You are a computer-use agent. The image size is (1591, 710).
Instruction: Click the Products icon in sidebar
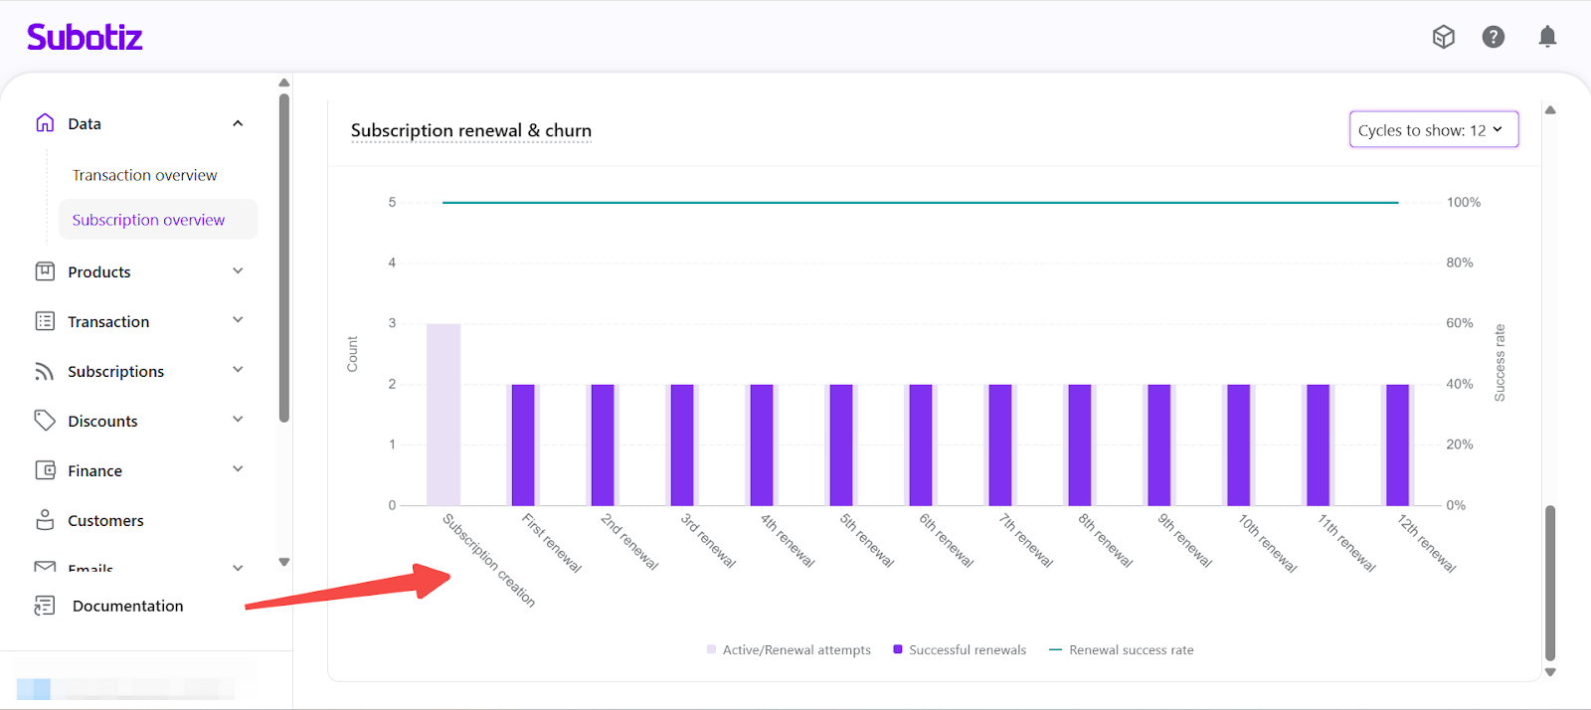(x=45, y=271)
